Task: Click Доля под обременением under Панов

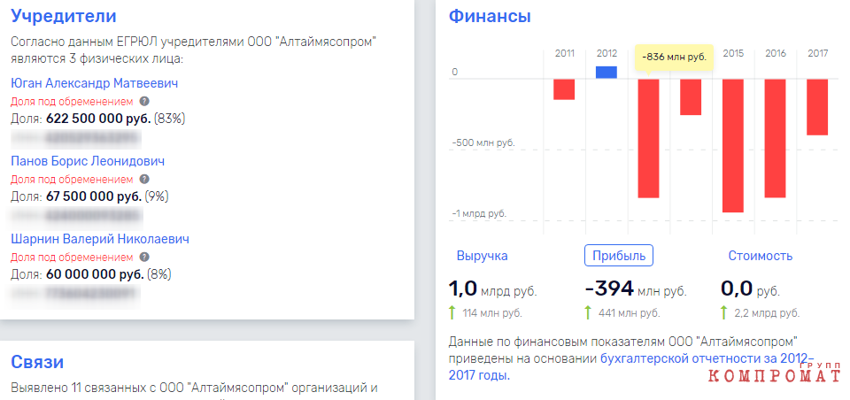Action: (72, 180)
